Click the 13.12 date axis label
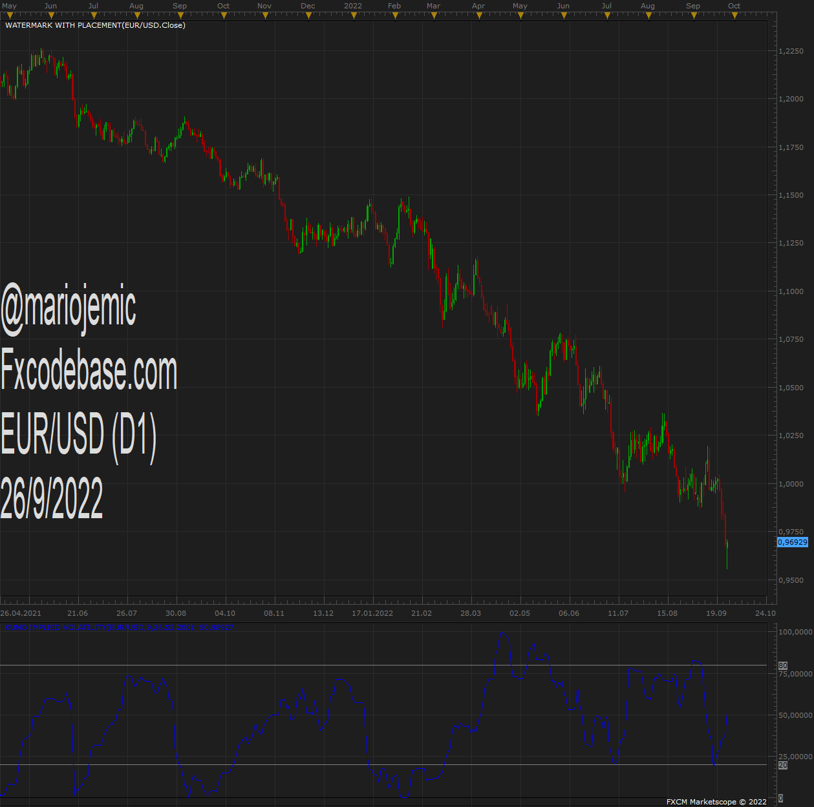814x807 pixels. [x=323, y=613]
